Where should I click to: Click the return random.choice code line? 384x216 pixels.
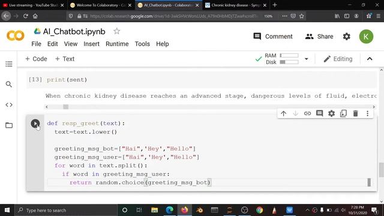point(140,182)
